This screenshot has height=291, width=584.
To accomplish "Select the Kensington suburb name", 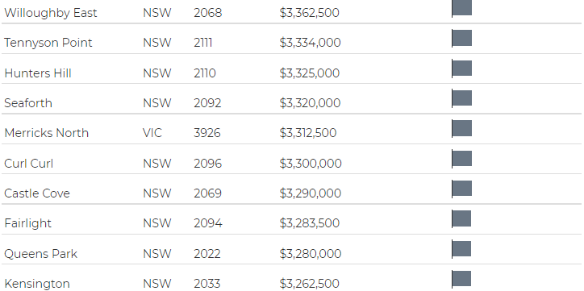I will pyautogui.click(x=37, y=284).
